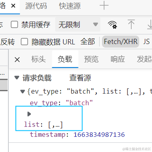
Task: Click the import HAR upload arrow
Action: tap(131, 24)
